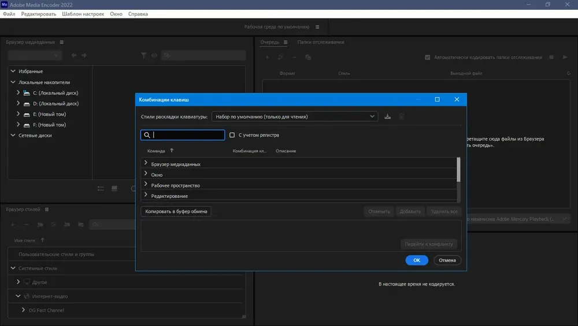Open the Файл menu

(x=9, y=14)
